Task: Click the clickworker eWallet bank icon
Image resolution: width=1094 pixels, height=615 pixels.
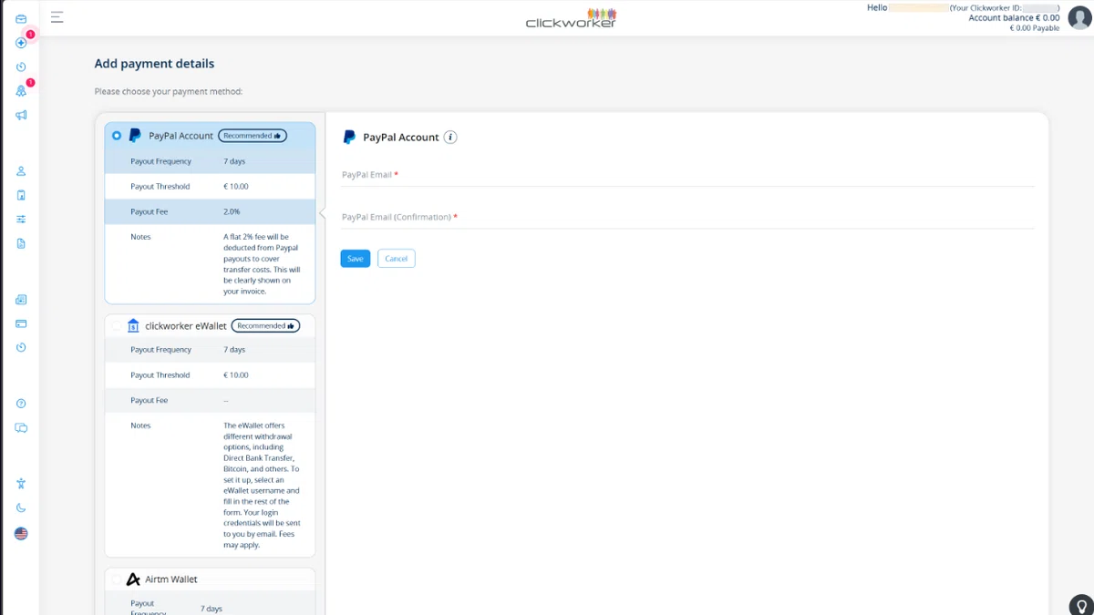Action: [133, 325]
